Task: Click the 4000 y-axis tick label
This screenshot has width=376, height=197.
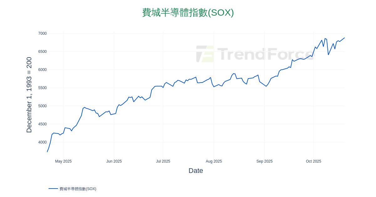Action: (42, 142)
